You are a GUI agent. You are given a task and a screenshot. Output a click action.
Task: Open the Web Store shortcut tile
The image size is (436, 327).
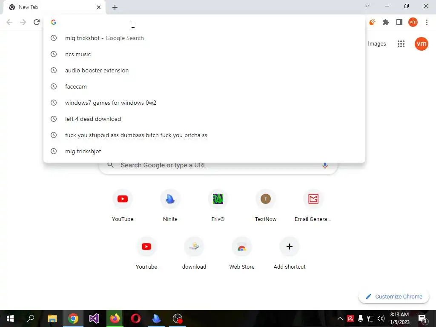(x=242, y=253)
